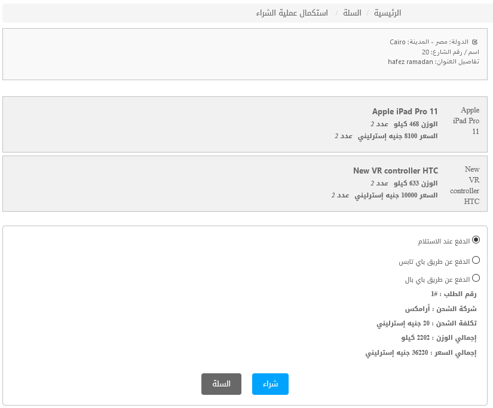Select the hafez ramadan address details line
The height and width of the screenshot is (408, 493).
(x=434, y=62)
